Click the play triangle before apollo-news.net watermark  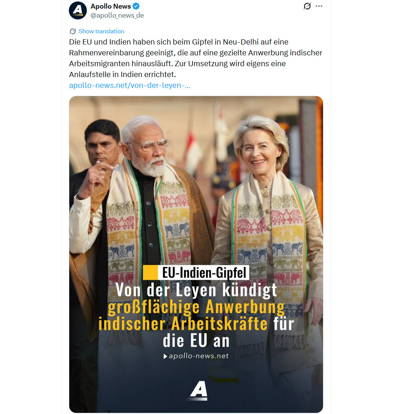coord(165,356)
